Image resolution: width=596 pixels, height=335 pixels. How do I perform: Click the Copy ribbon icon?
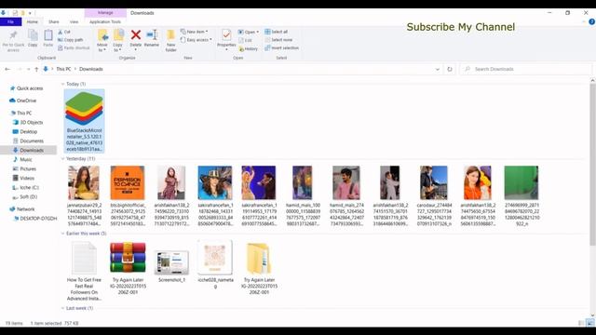[33, 38]
